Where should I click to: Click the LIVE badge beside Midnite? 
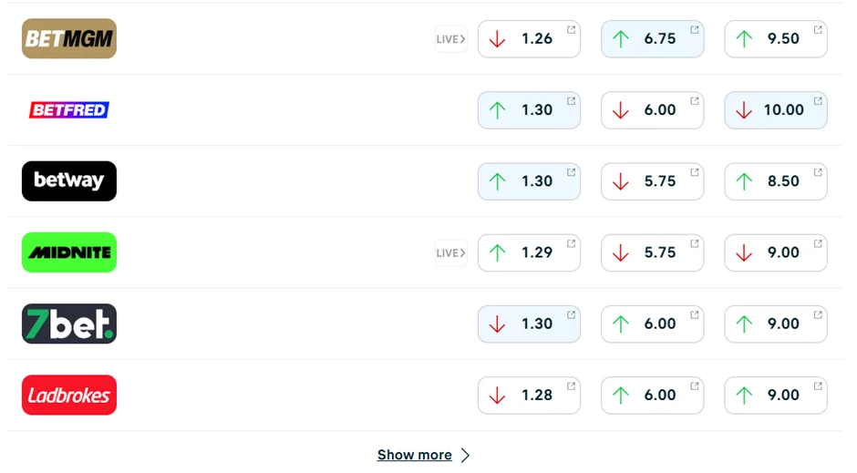click(x=450, y=252)
